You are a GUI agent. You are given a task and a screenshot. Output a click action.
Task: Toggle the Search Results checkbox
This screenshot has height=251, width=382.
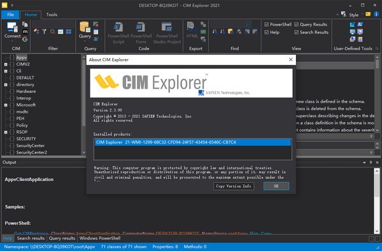(x=297, y=32)
